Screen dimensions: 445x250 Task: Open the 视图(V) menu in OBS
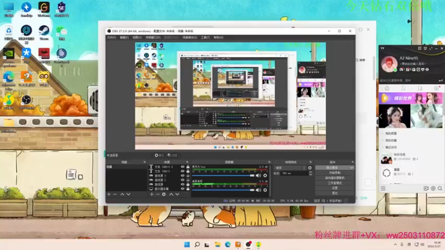(137, 37)
